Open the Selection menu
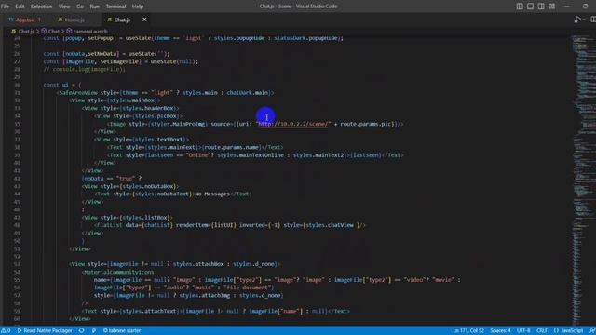596x335 pixels. point(41,7)
